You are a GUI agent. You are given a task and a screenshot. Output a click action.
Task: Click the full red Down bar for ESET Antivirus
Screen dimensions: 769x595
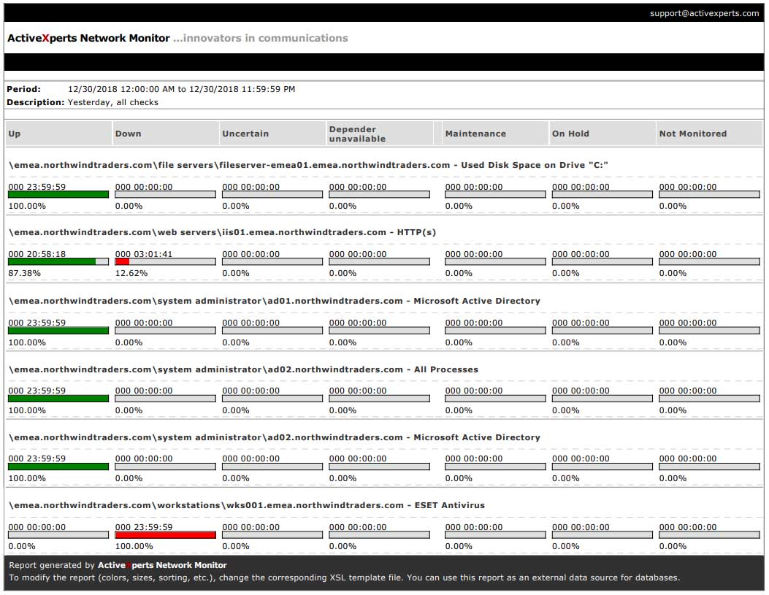point(165,534)
